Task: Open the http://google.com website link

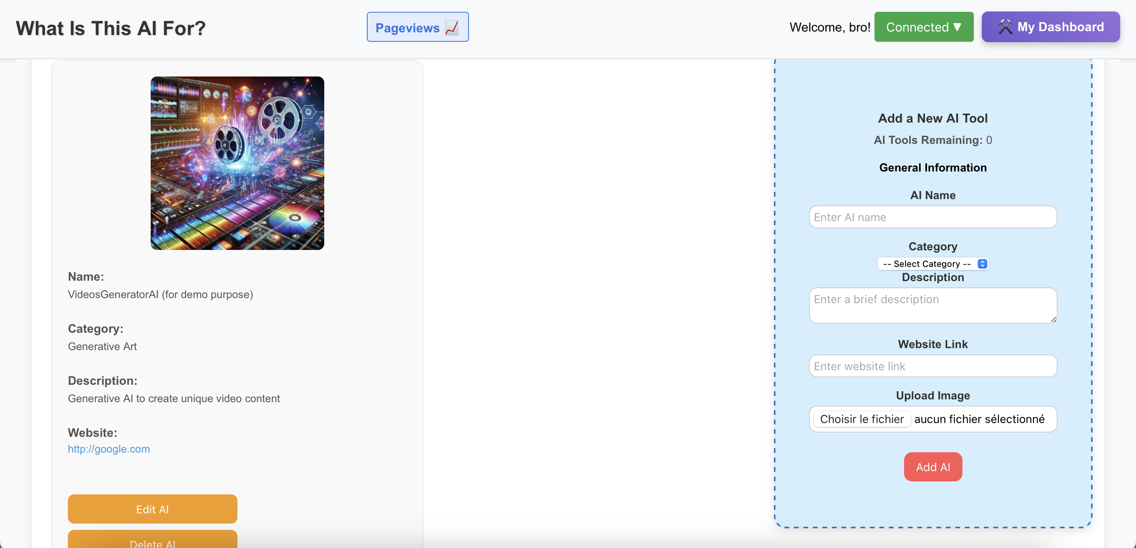Action: point(108,449)
